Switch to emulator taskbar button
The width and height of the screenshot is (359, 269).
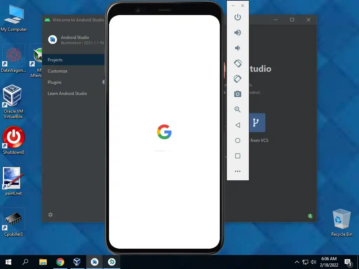click(112, 262)
